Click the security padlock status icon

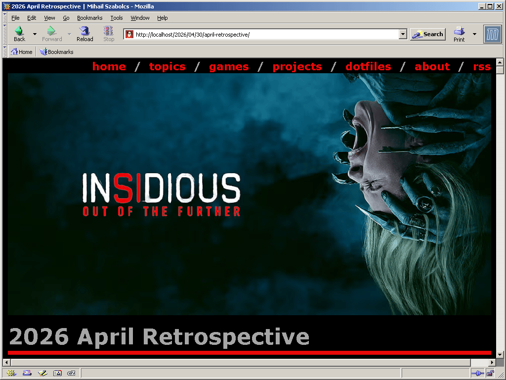click(491, 373)
